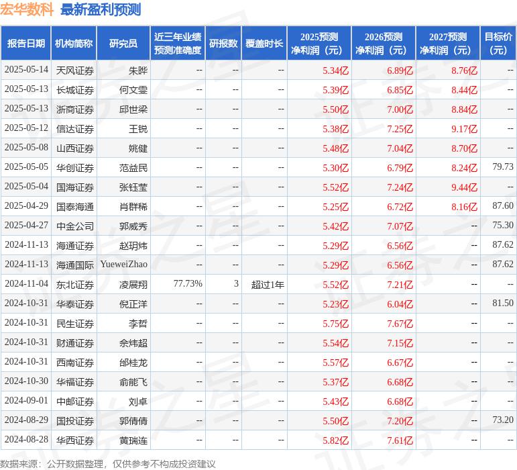Click 9.17亿 in 信达证券 row

(x=464, y=129)
